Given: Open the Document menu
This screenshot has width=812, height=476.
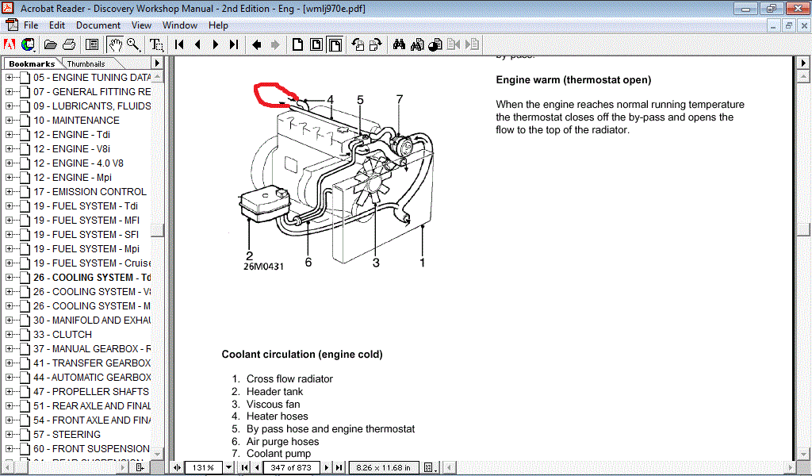Looking at the screenshot, I should tap(98, 25).
